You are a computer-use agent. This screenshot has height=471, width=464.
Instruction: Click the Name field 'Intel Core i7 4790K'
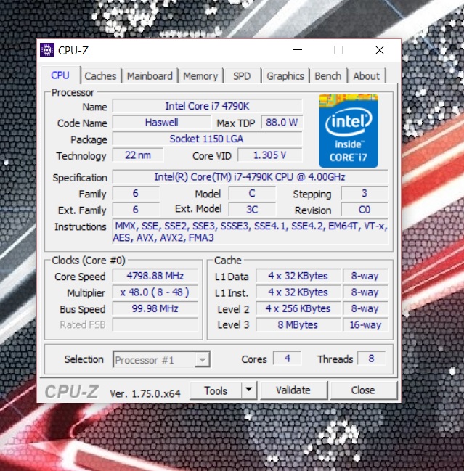[208, 106]
